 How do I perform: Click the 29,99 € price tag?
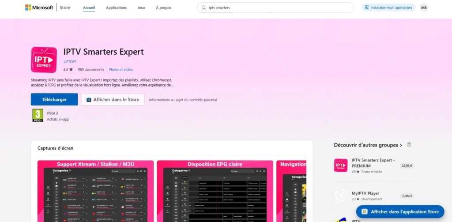tap(407, 166)
